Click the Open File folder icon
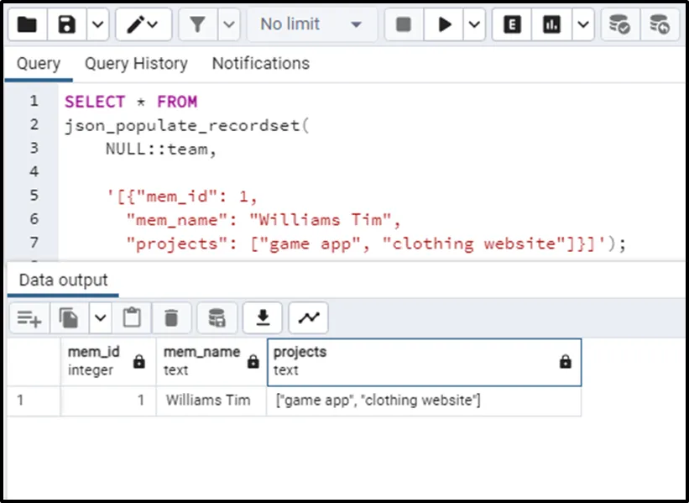Viewport: 689px width, 503px height. pyautogui.click(x=27, y=25)
